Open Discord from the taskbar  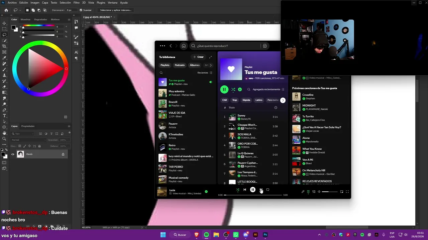point(246,235)
